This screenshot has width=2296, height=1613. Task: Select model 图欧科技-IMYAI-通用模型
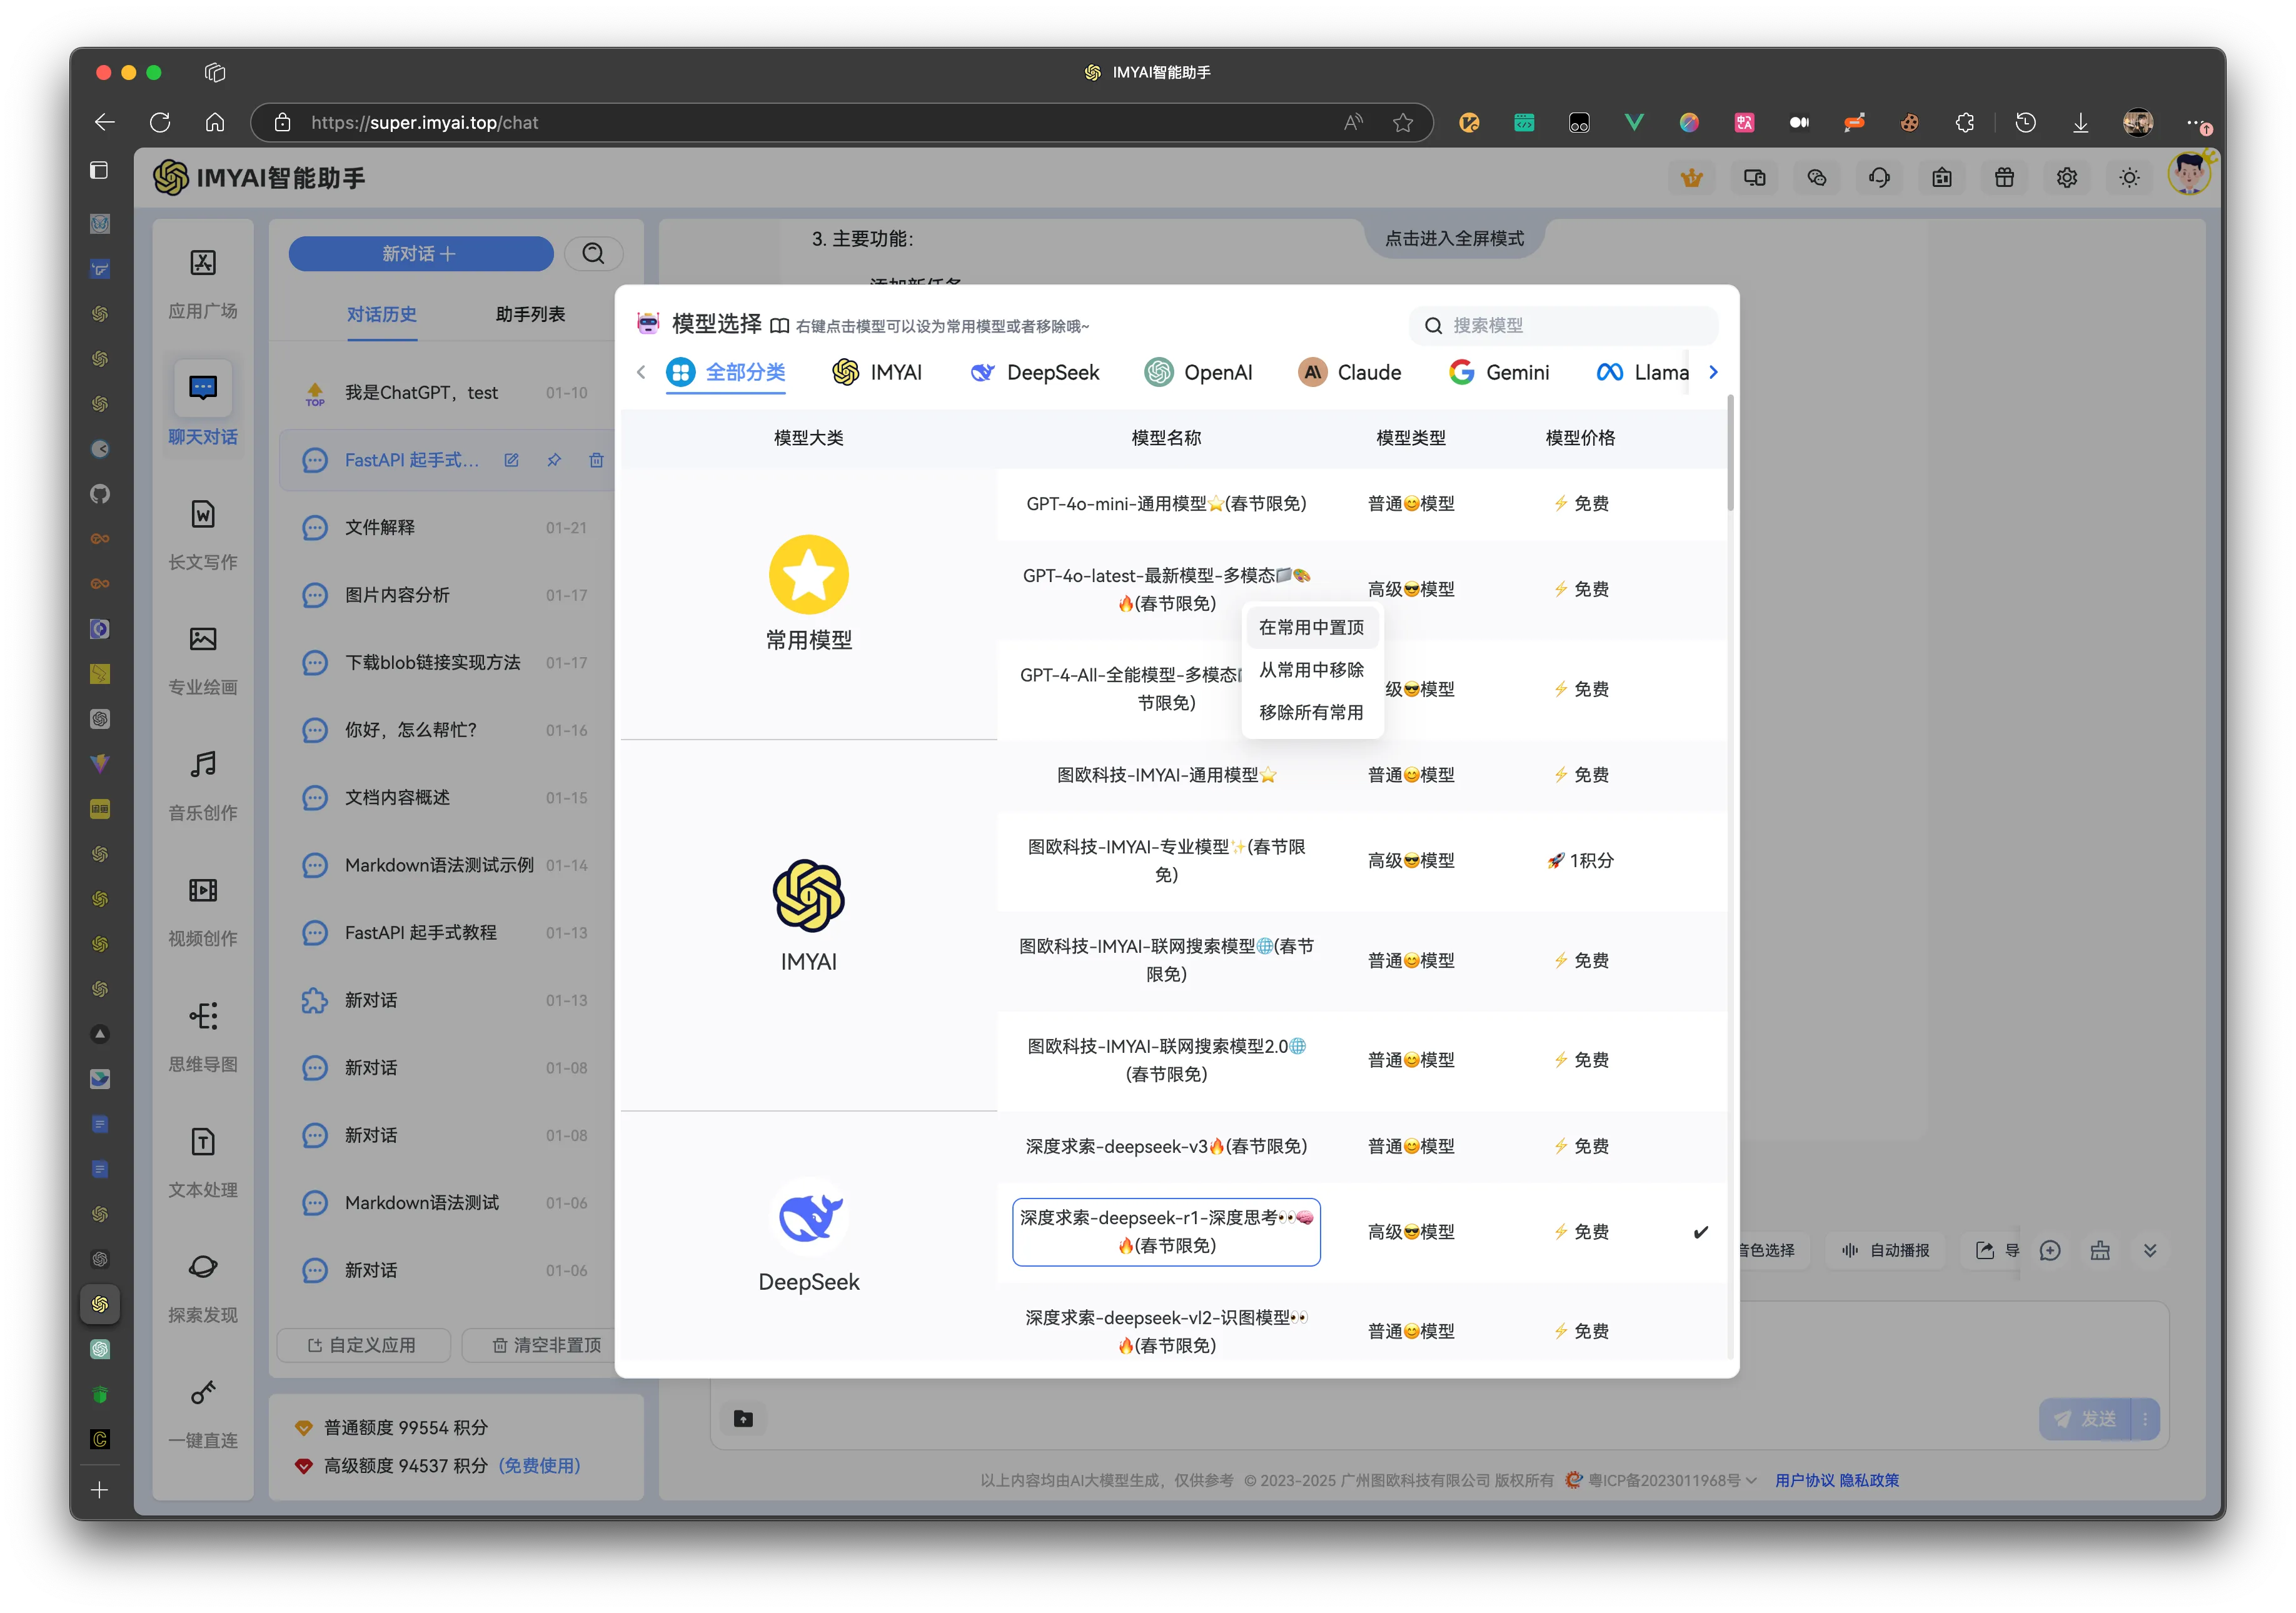1166,774
